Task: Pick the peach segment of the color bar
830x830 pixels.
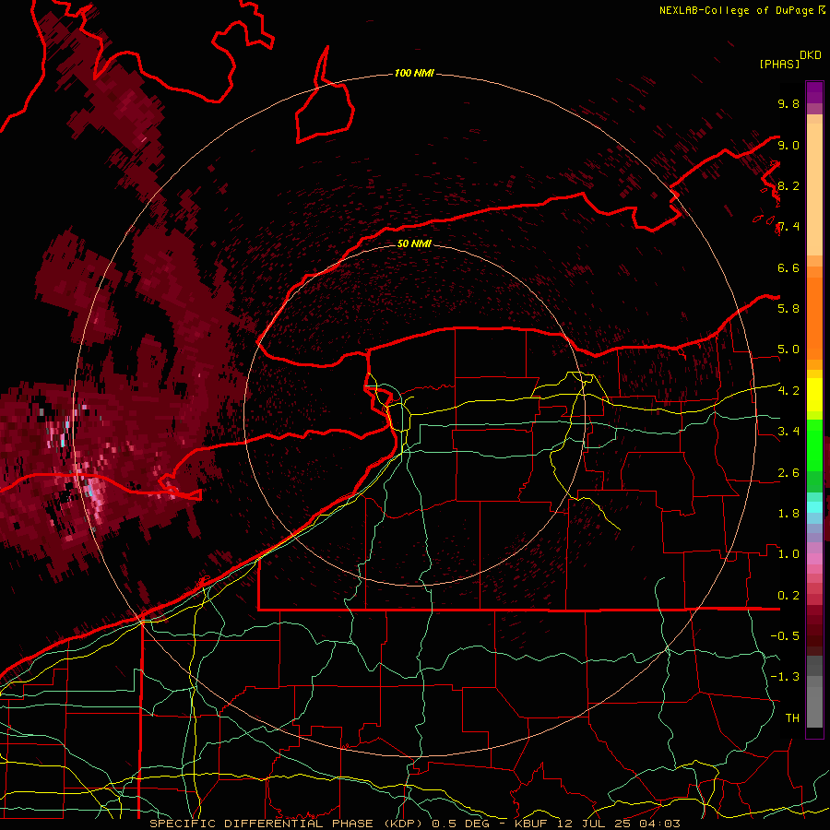Action: [x=814, y=189]
